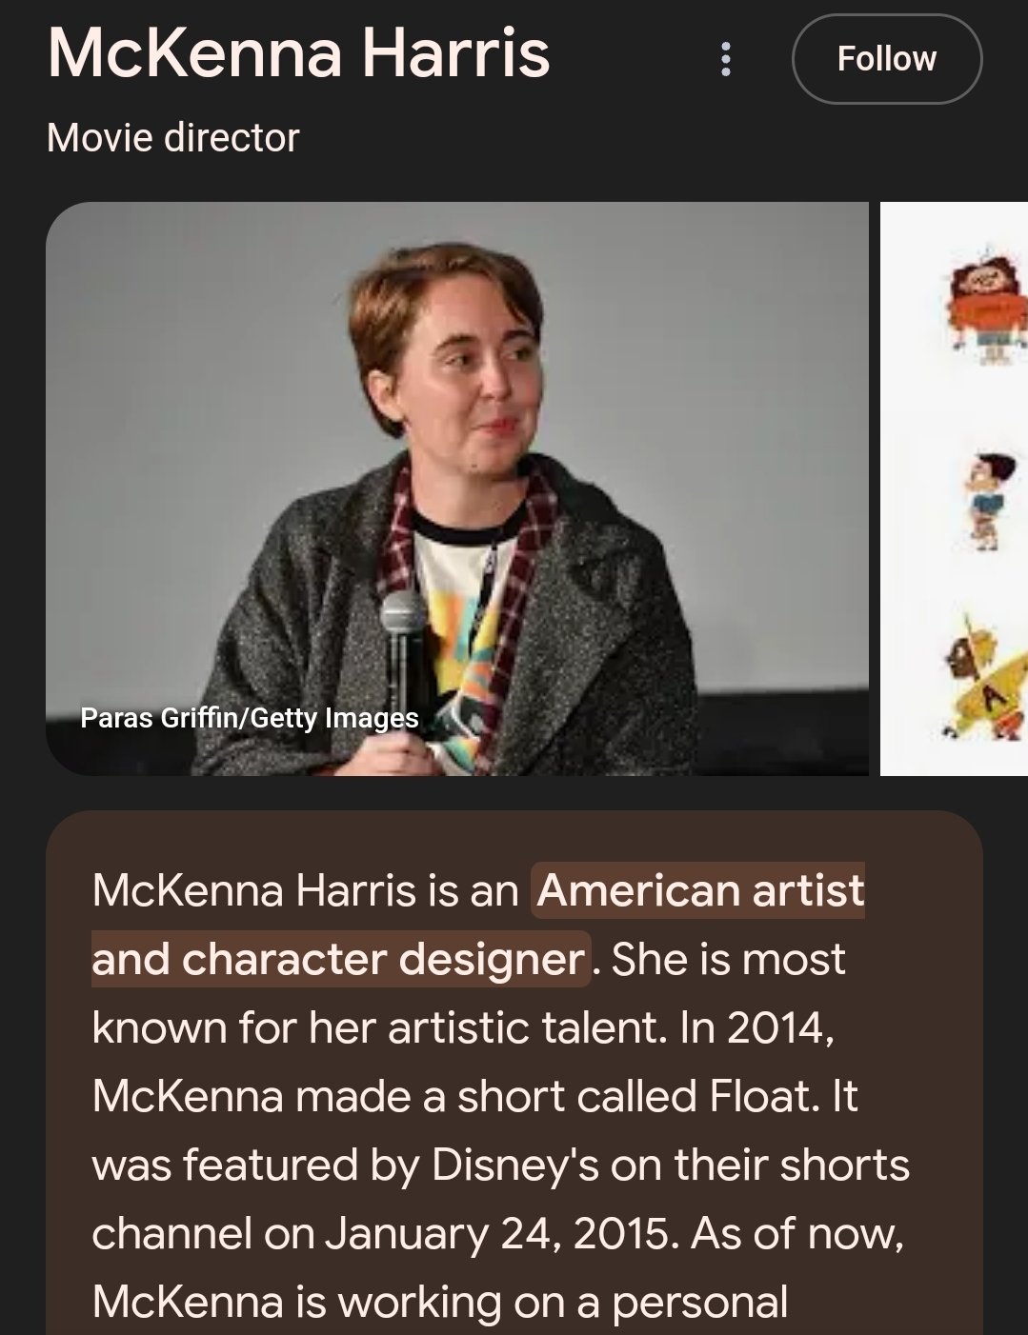Viewport: 1028px width, 1335px height.
Task: Tap the word Float in the description
Action: click(762, 1096)
